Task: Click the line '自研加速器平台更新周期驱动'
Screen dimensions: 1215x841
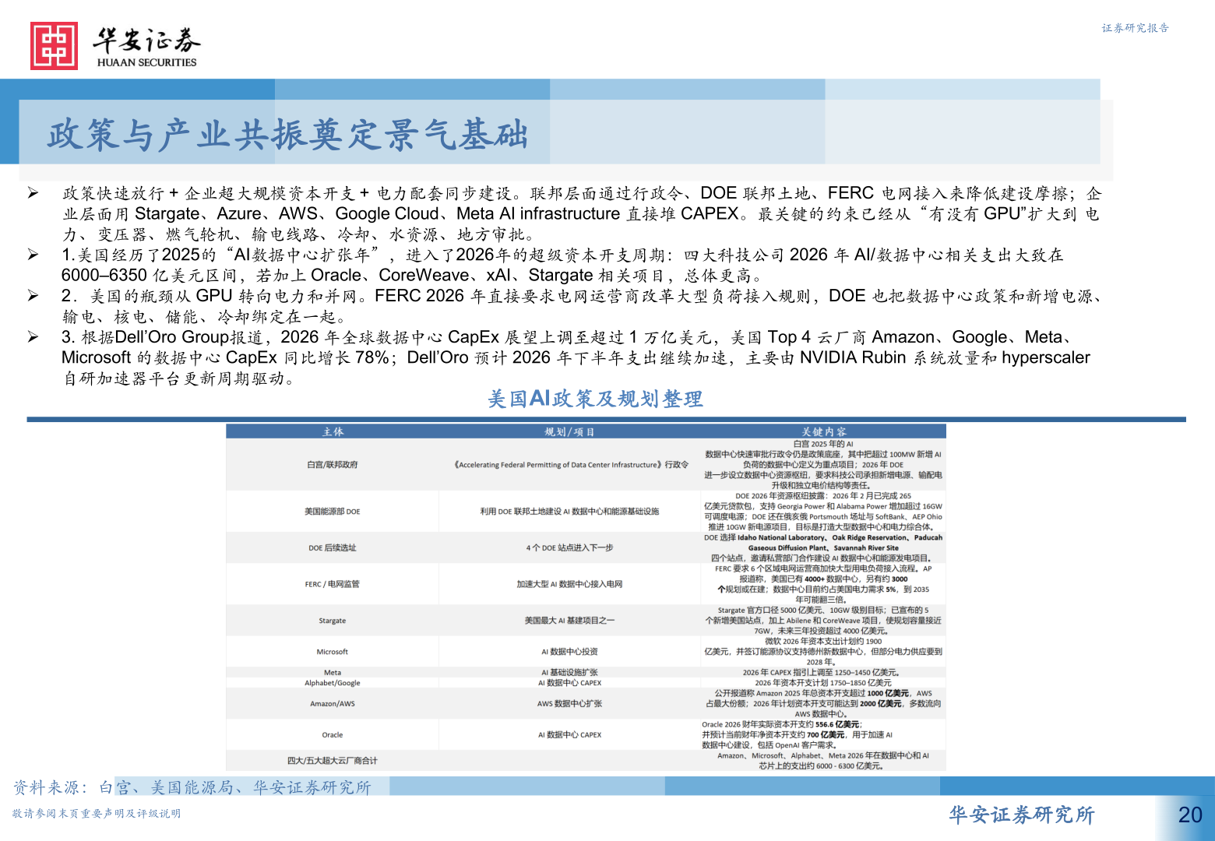Action: [x=178, y=378]
